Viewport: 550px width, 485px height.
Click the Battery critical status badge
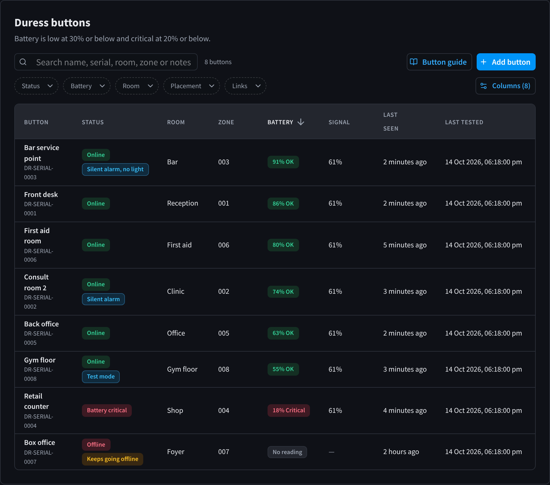pyautogui.click(x=107, y=410)
